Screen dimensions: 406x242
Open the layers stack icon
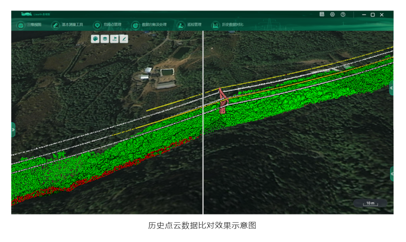click(105, 39)
